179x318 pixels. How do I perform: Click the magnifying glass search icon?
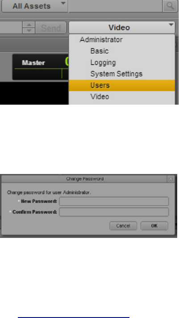pos(170,6)
